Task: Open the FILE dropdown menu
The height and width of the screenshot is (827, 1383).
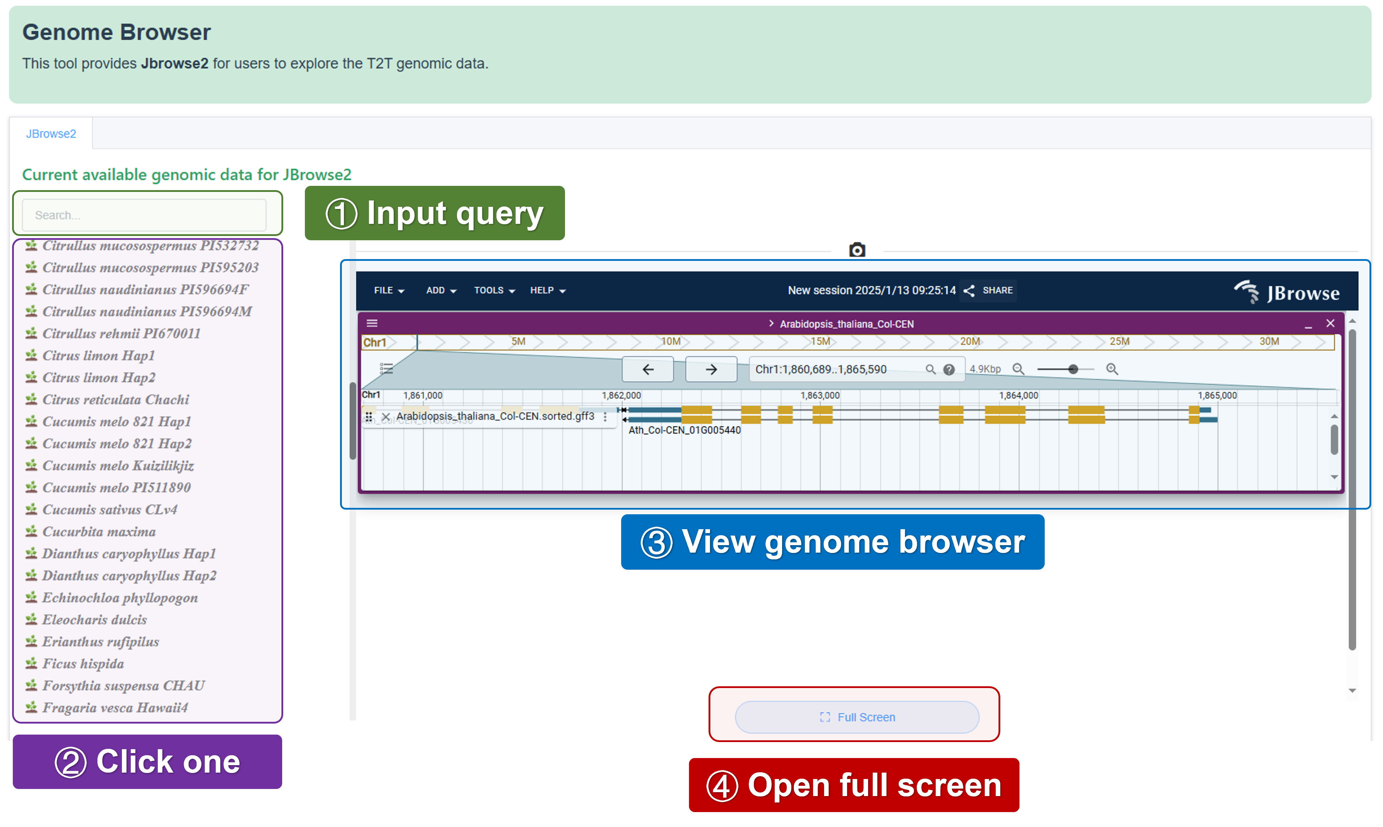Action: [x=389, y=290]
